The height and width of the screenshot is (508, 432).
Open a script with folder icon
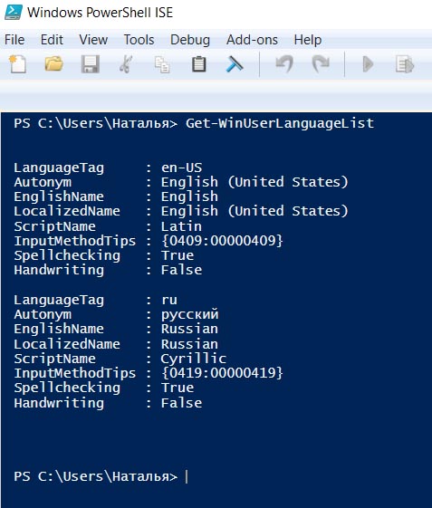pyautogui.click(x=53, y=63)
